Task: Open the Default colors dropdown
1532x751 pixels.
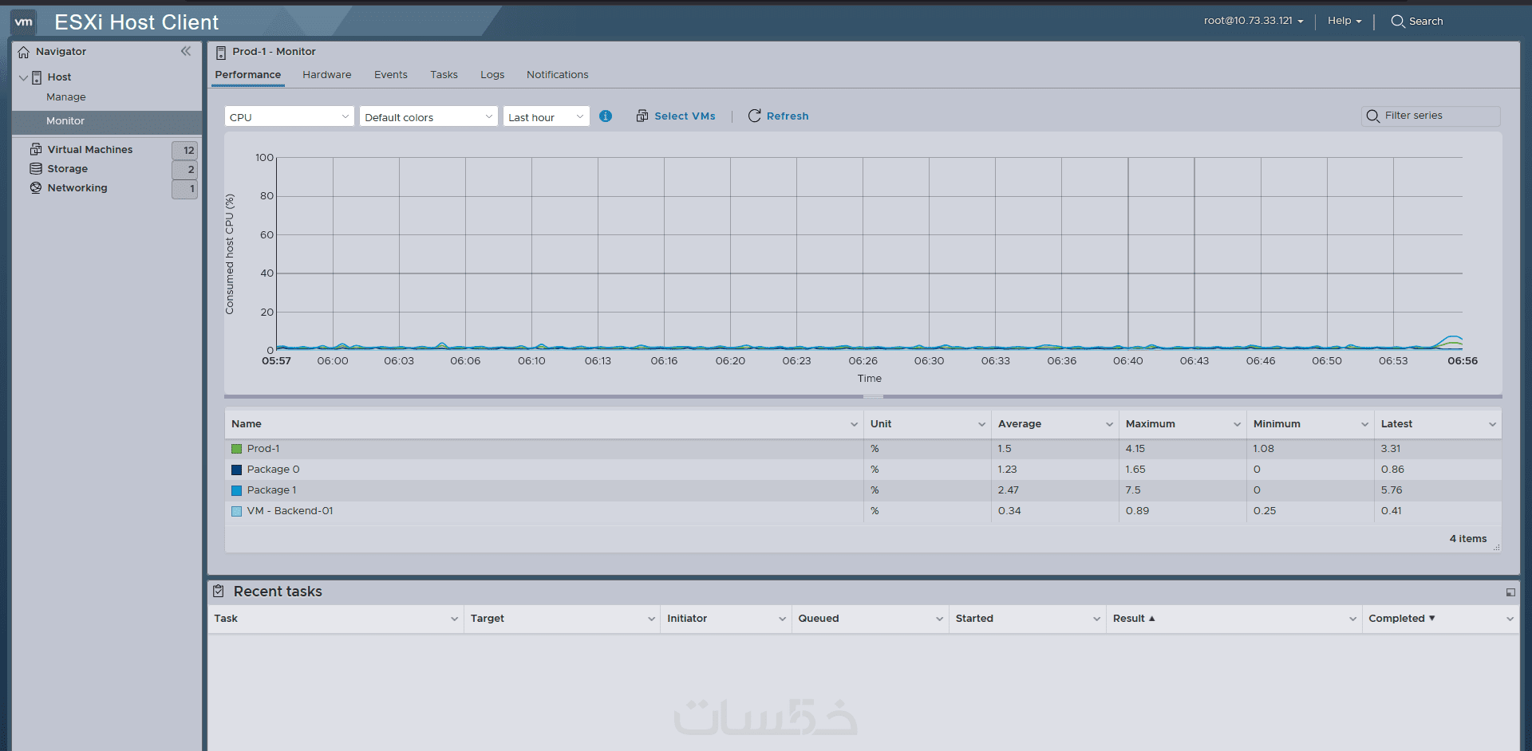Action: click(428, 116)
